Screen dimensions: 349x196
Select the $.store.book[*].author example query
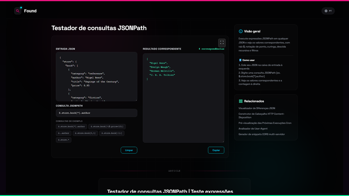(72, 127)
